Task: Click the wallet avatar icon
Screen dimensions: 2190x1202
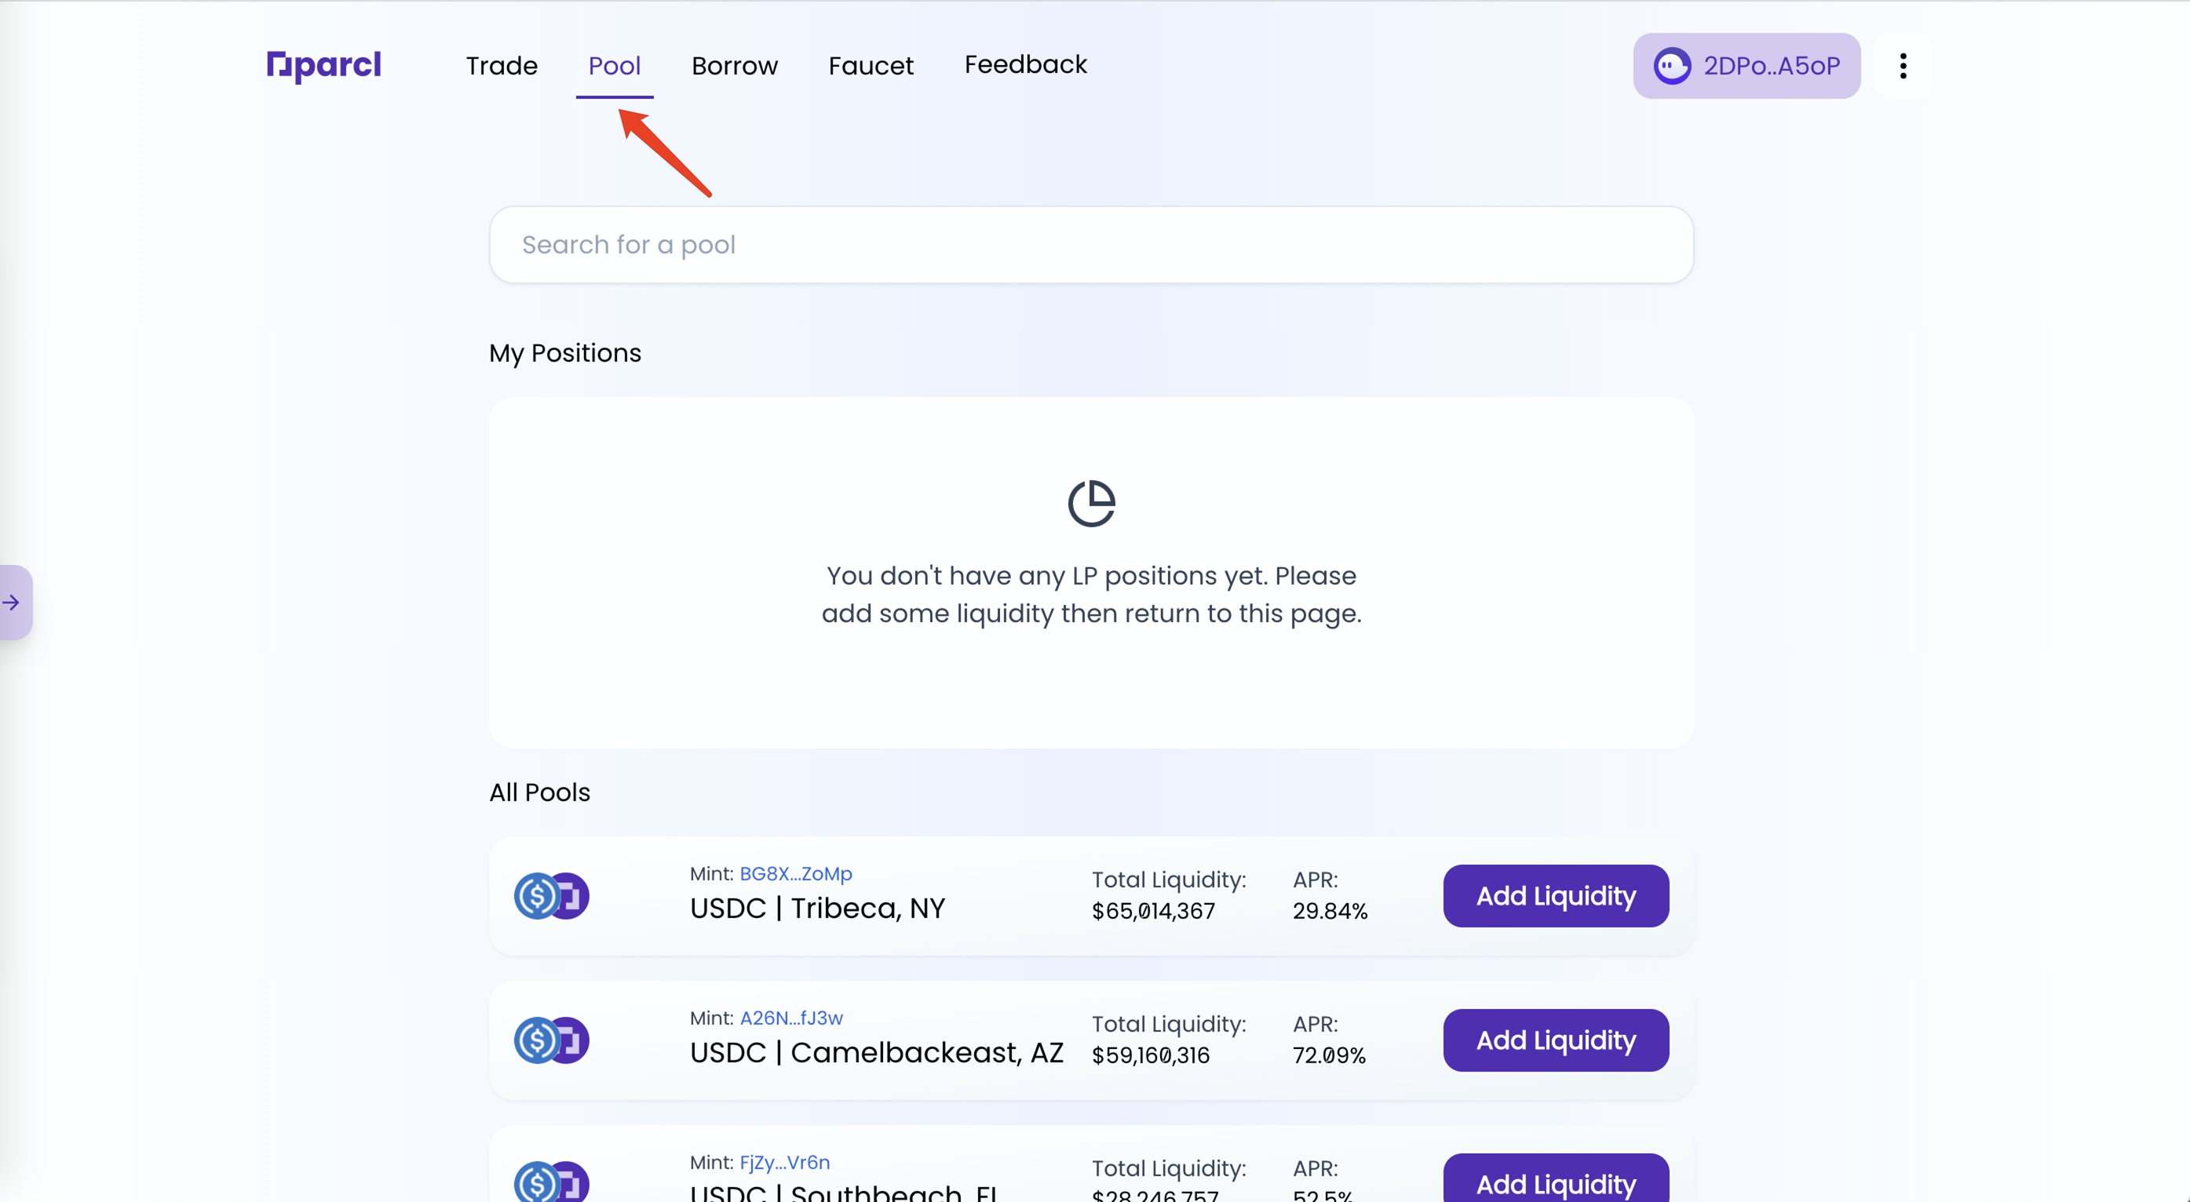Action: 1671,65
